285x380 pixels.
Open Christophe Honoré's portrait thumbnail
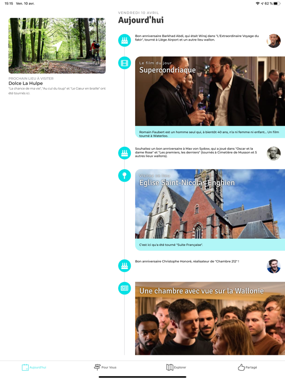point(274,266)
